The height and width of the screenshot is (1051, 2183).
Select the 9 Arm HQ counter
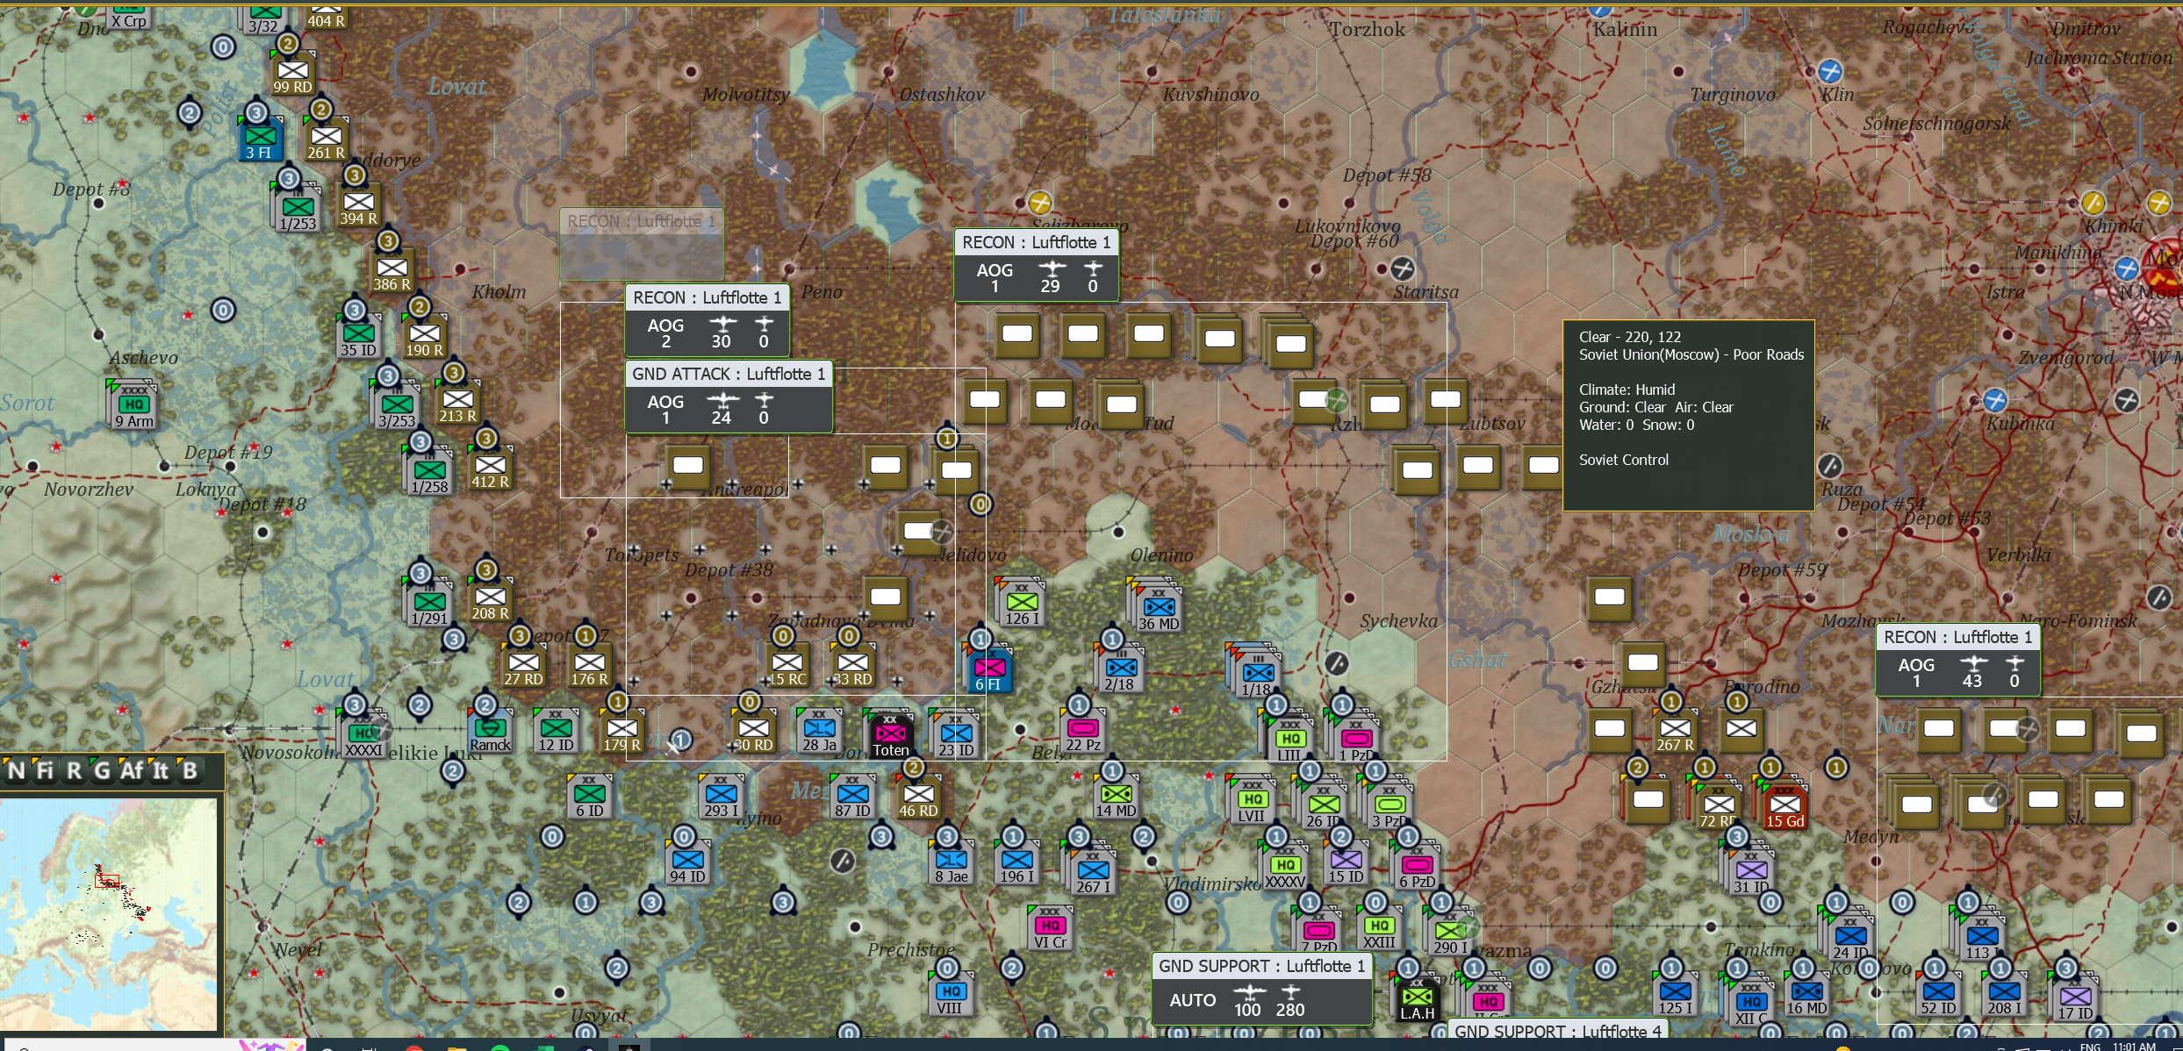click(x=133, y=405)
